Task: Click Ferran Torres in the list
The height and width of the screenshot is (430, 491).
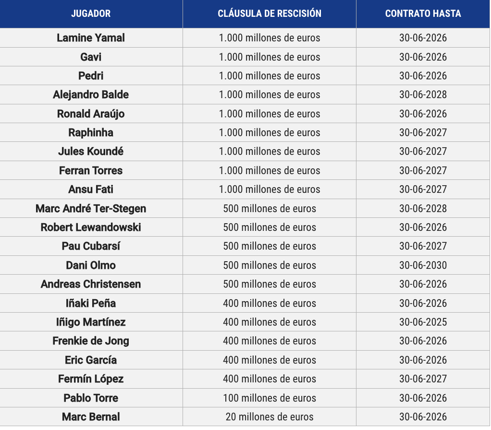Action: pyautogui.click(x=91, y=170)
